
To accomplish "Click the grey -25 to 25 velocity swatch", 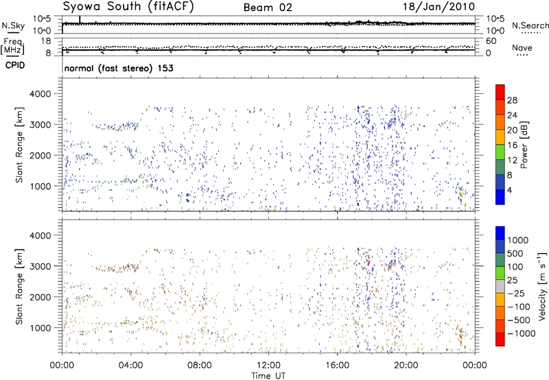I will click(500, 286).
